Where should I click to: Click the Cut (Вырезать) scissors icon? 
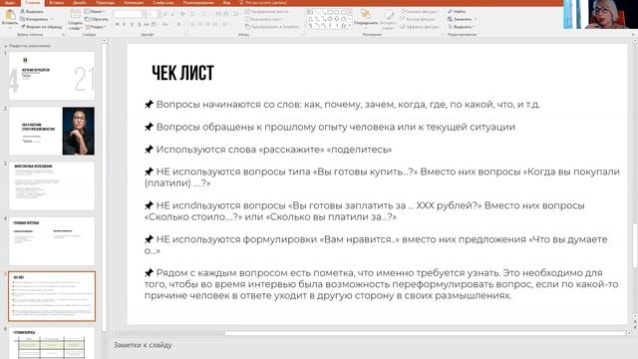(23, 12)
